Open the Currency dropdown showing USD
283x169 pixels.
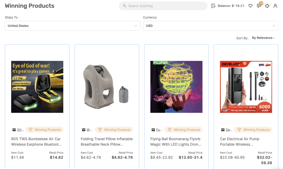[211, 26]
